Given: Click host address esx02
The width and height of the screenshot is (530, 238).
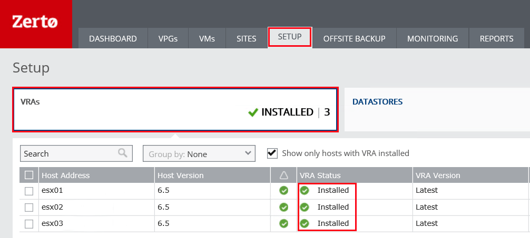Looking at the screenshot, I should [x=52, y=207].
